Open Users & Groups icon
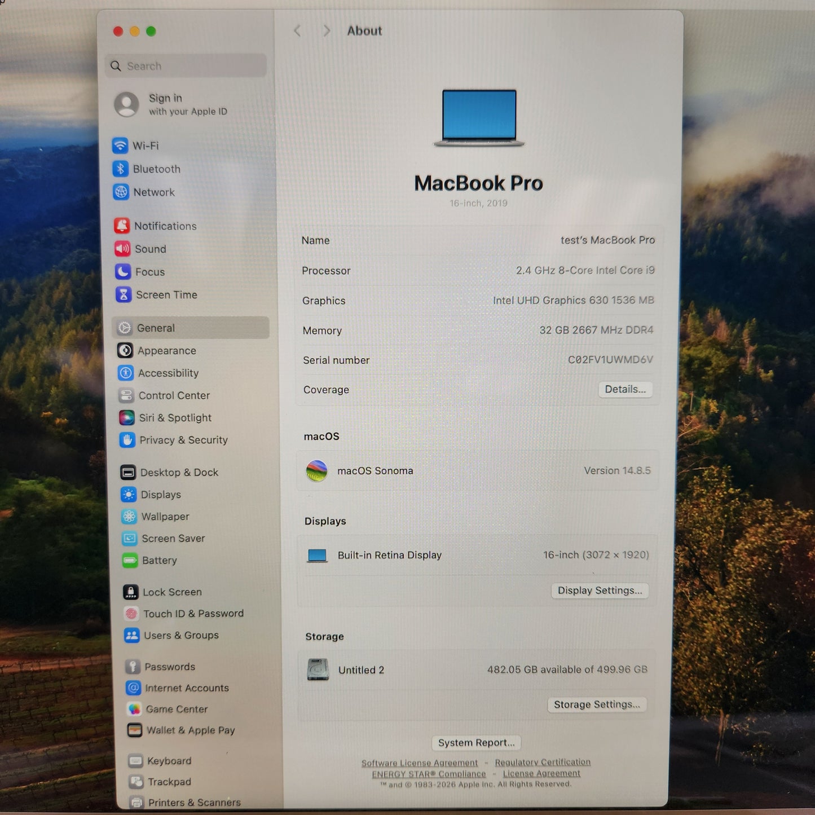 coord(132,635)
